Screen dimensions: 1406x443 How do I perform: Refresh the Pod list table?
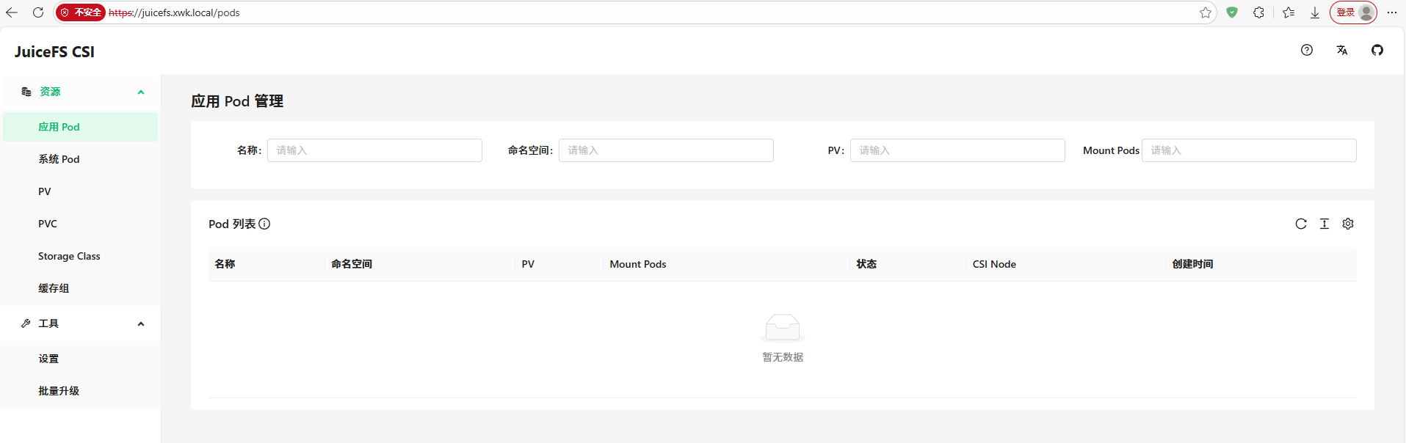point(1301,224)
